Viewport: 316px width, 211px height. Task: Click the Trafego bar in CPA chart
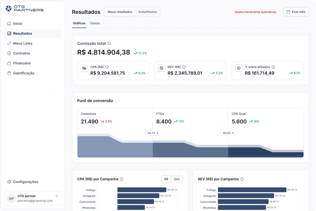click(142, 190)
